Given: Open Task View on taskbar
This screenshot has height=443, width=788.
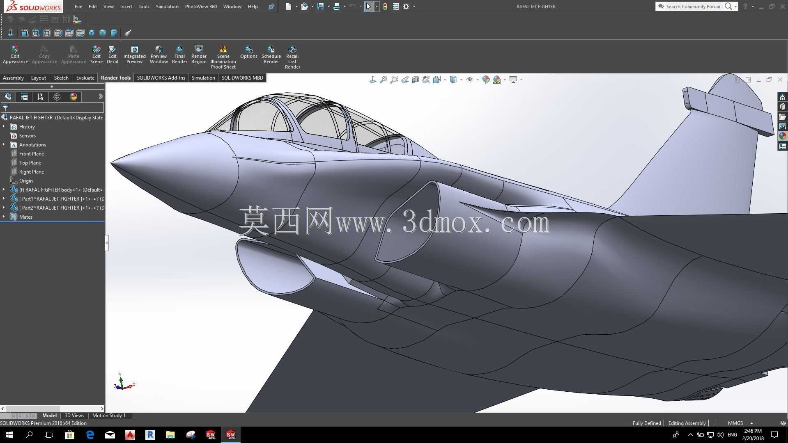Looking at the screenshot, I should [49, 435].
